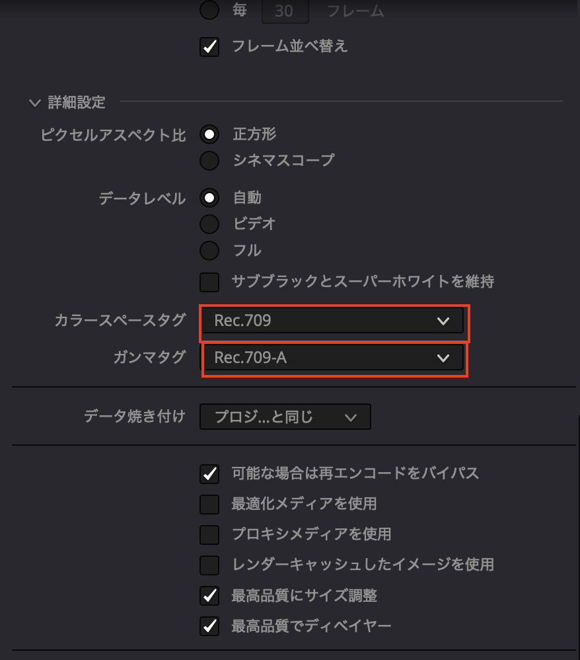The height and width of the screenshot is (660, 580).
Task: Select the 正方形 pixel aspect radio button
Action: pos(209,134)
